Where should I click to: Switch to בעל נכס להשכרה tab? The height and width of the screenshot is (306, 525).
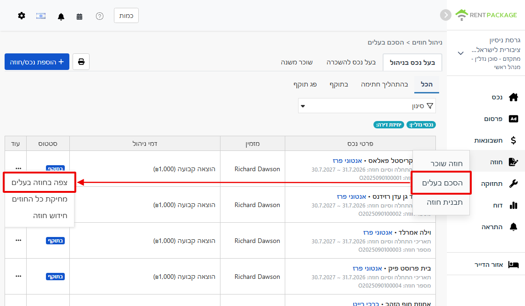(x=351, y=62)
